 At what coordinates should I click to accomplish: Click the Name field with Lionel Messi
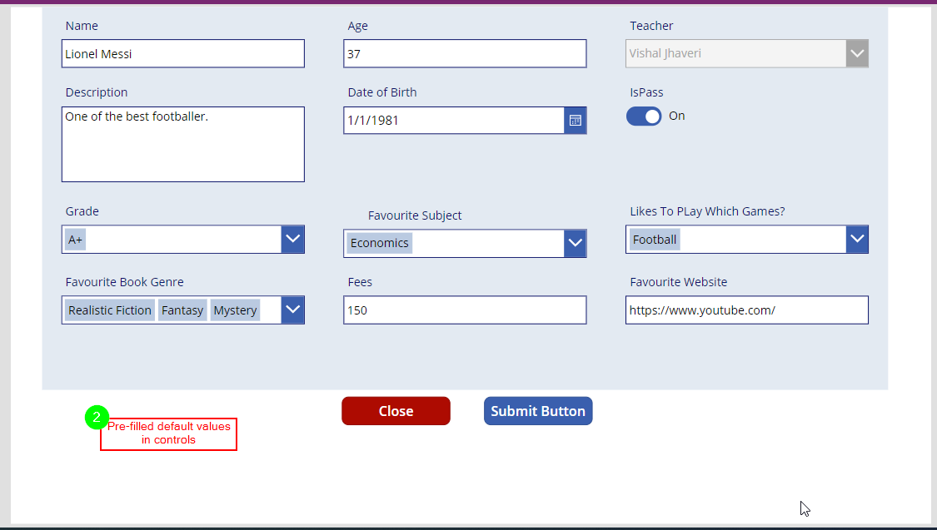183,54
